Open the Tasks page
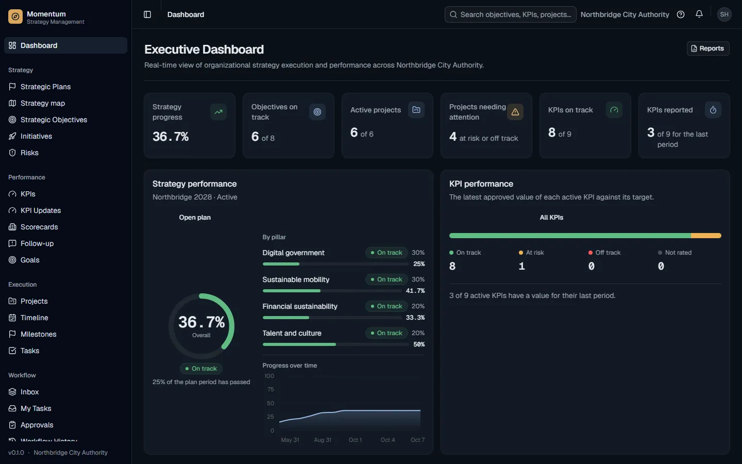742x464 pixels. [65, 351]
